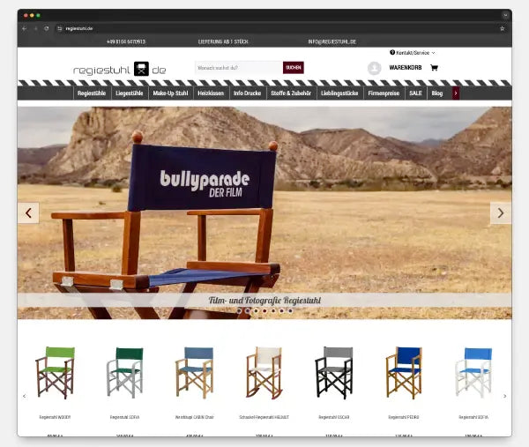Click the regiestuhl.de logo
529x447 pixels.
(x=120, y=69)
